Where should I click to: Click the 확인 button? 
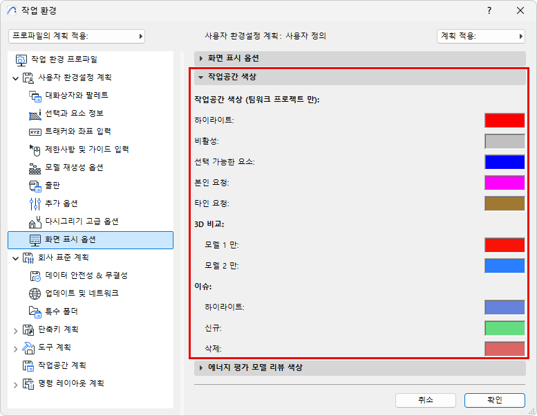pyautogui.click(x=495, y=400)
